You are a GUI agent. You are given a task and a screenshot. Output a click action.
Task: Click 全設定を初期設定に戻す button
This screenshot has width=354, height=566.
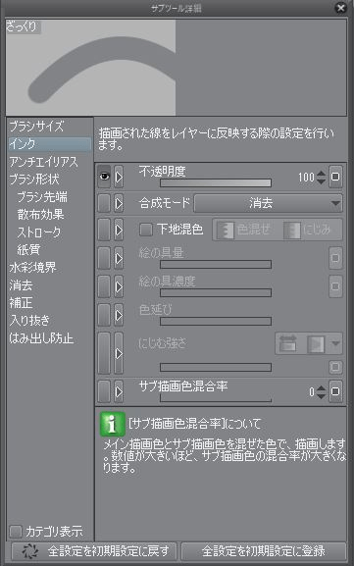[94, 551]
